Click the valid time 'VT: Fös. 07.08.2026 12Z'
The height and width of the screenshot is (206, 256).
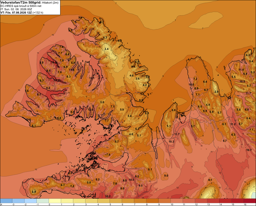(16, 13)
